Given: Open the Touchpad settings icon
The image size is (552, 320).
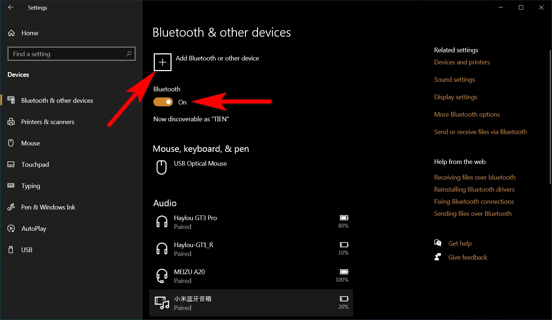Looking at the screenshot, I should pyautogui.click(x=11, y=164).
